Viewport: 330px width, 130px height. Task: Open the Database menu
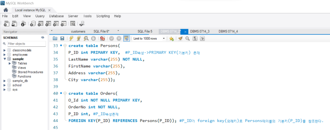[56, 16]
